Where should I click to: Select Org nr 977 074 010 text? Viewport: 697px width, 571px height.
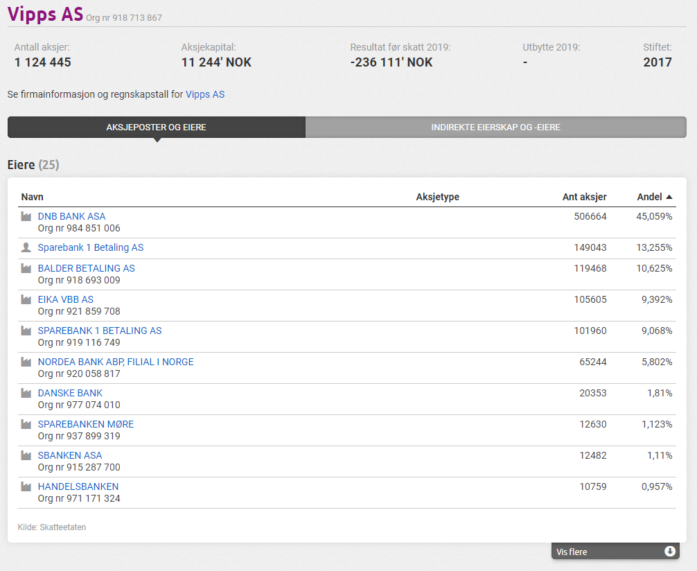[79, 405]
